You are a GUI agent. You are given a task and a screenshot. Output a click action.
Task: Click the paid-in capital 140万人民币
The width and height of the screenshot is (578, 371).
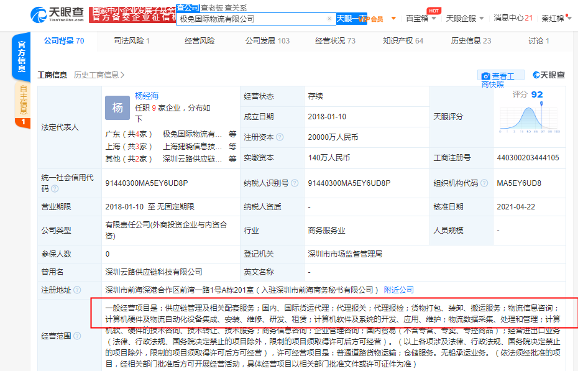[x=329, y=158]
